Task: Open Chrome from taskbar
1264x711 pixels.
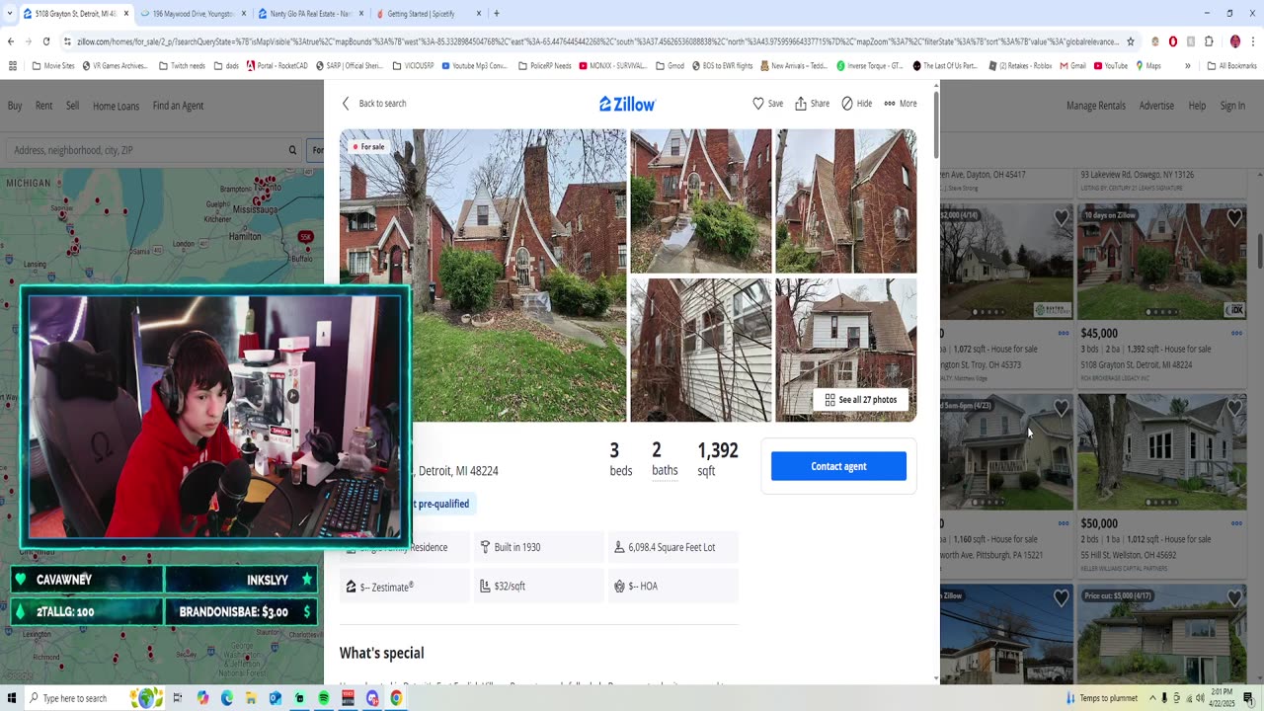Action: pyautogui.click(x=396, y=698)
